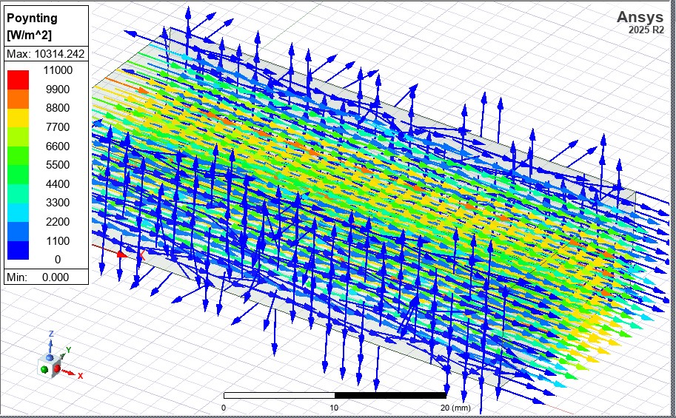Viewport: 676px width, 418px height.
Task: Click the black segment of the scale bar
Action: [389, 396]
